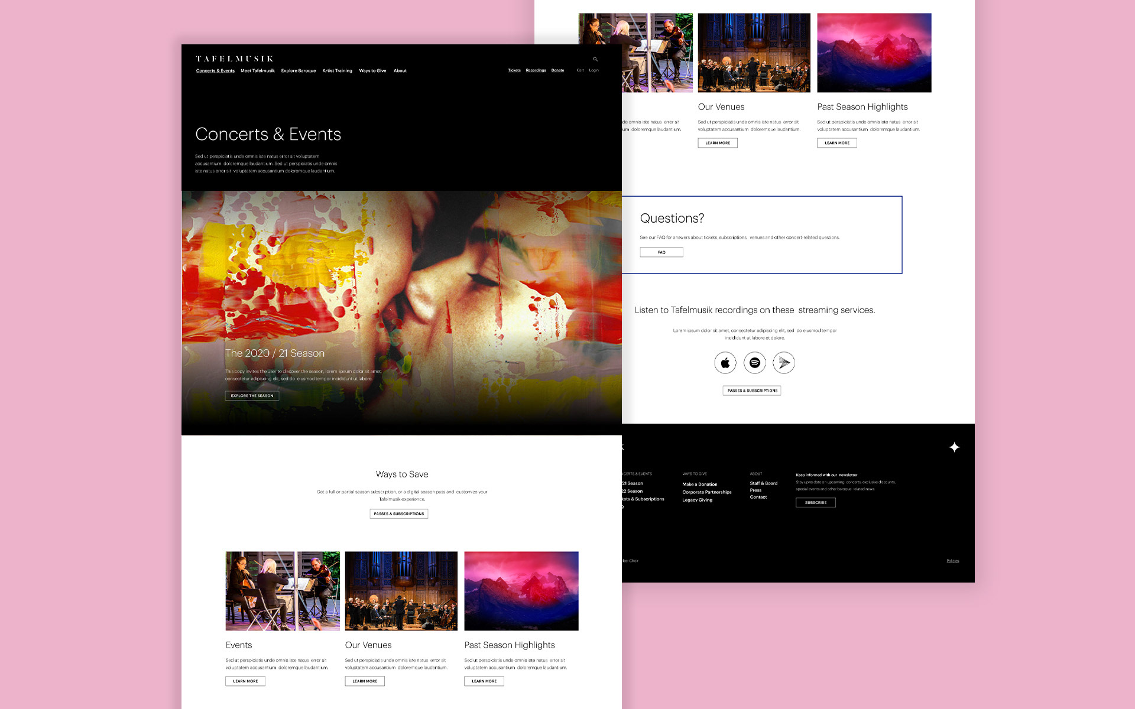The width and height of the screenshot is (1135, 709).
Task: Open the Events string players thumbnail
Action: pos(283,591)
